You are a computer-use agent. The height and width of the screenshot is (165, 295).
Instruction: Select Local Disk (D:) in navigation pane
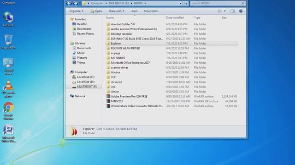click(x=86, y=82)
